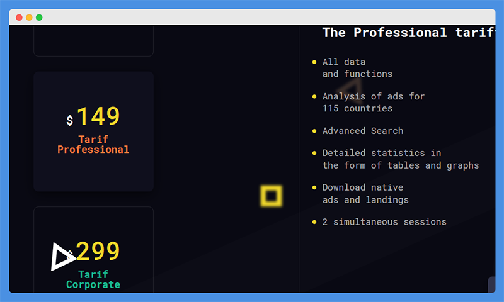Click the 'Advanced Search' list item

pos(363,131)
